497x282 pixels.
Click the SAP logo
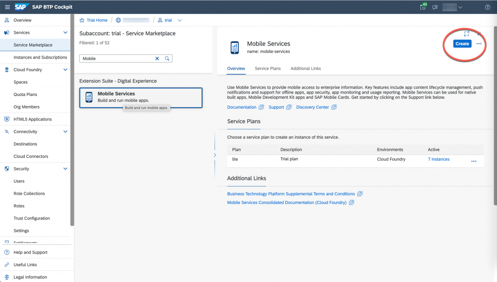click(x=21, y=7)
